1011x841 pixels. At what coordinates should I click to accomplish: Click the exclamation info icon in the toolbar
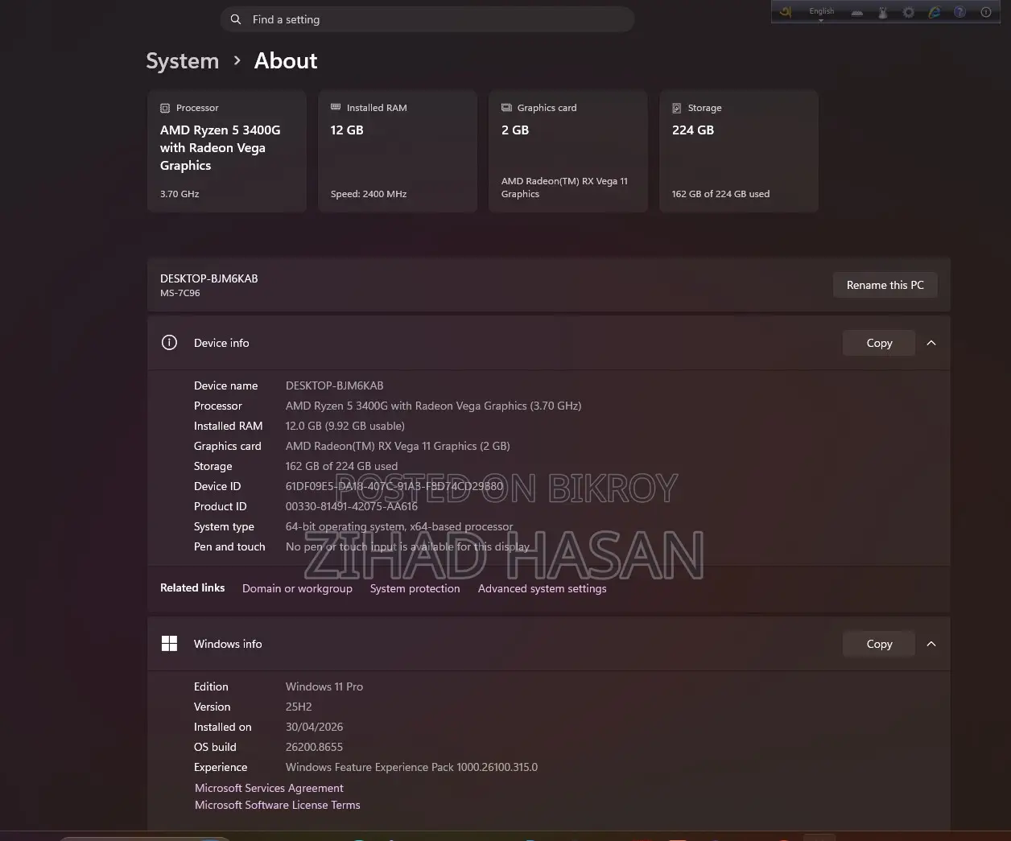point(985,12)
